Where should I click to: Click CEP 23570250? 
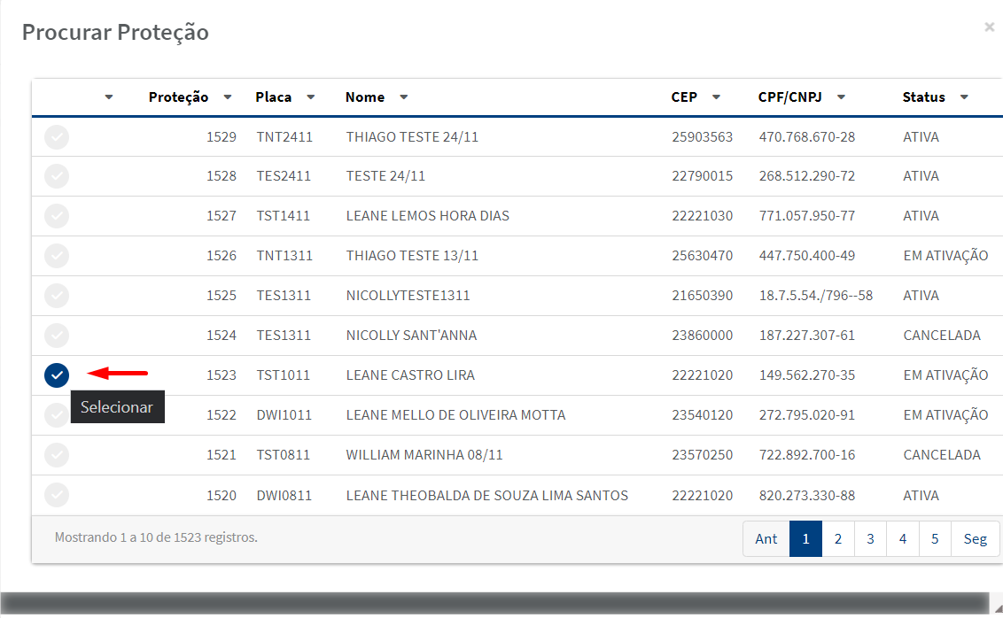coord(702,455)
